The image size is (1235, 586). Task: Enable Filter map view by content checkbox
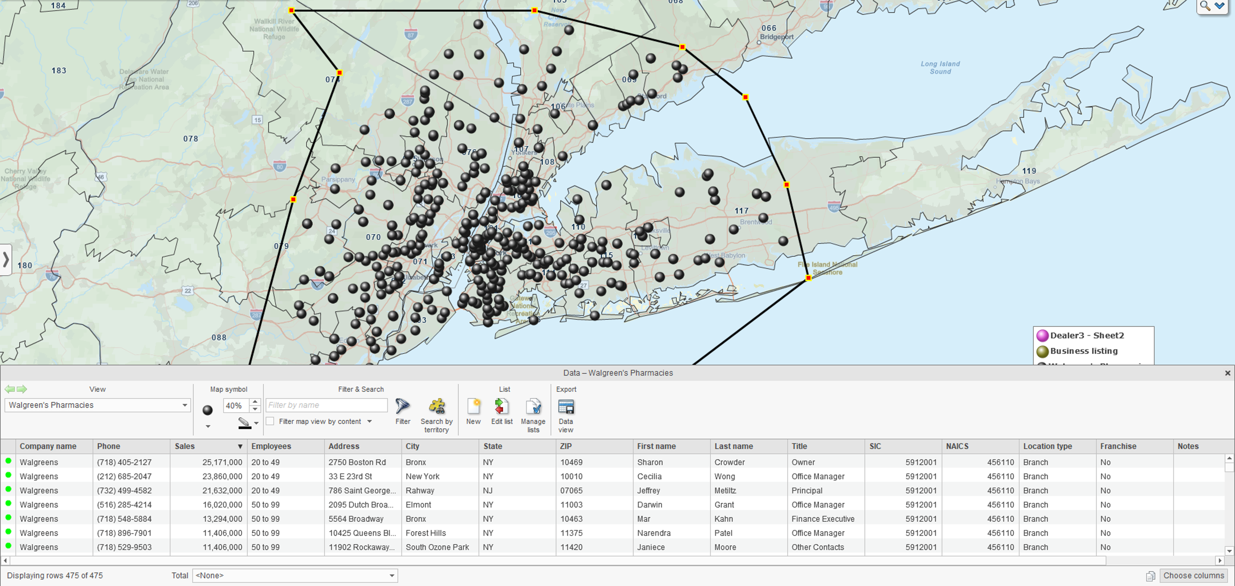pos(270,421)
